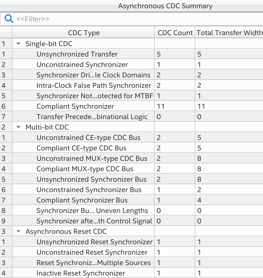Collapse the Single-bit CDC group
Screen dimensions: 263x278
[19, 44]
